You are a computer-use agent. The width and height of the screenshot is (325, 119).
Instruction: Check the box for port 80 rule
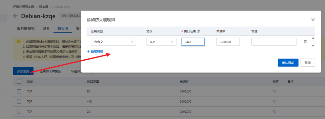[x=19, y=91]
